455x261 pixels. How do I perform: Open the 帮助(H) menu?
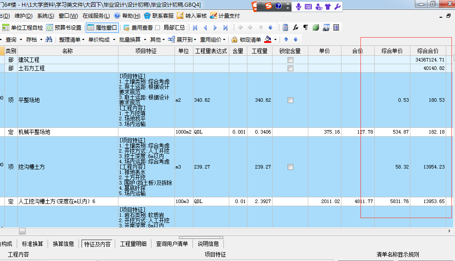coord(127,15)
